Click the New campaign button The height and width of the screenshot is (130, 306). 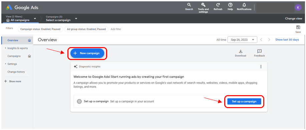click(x=87, y=53)
